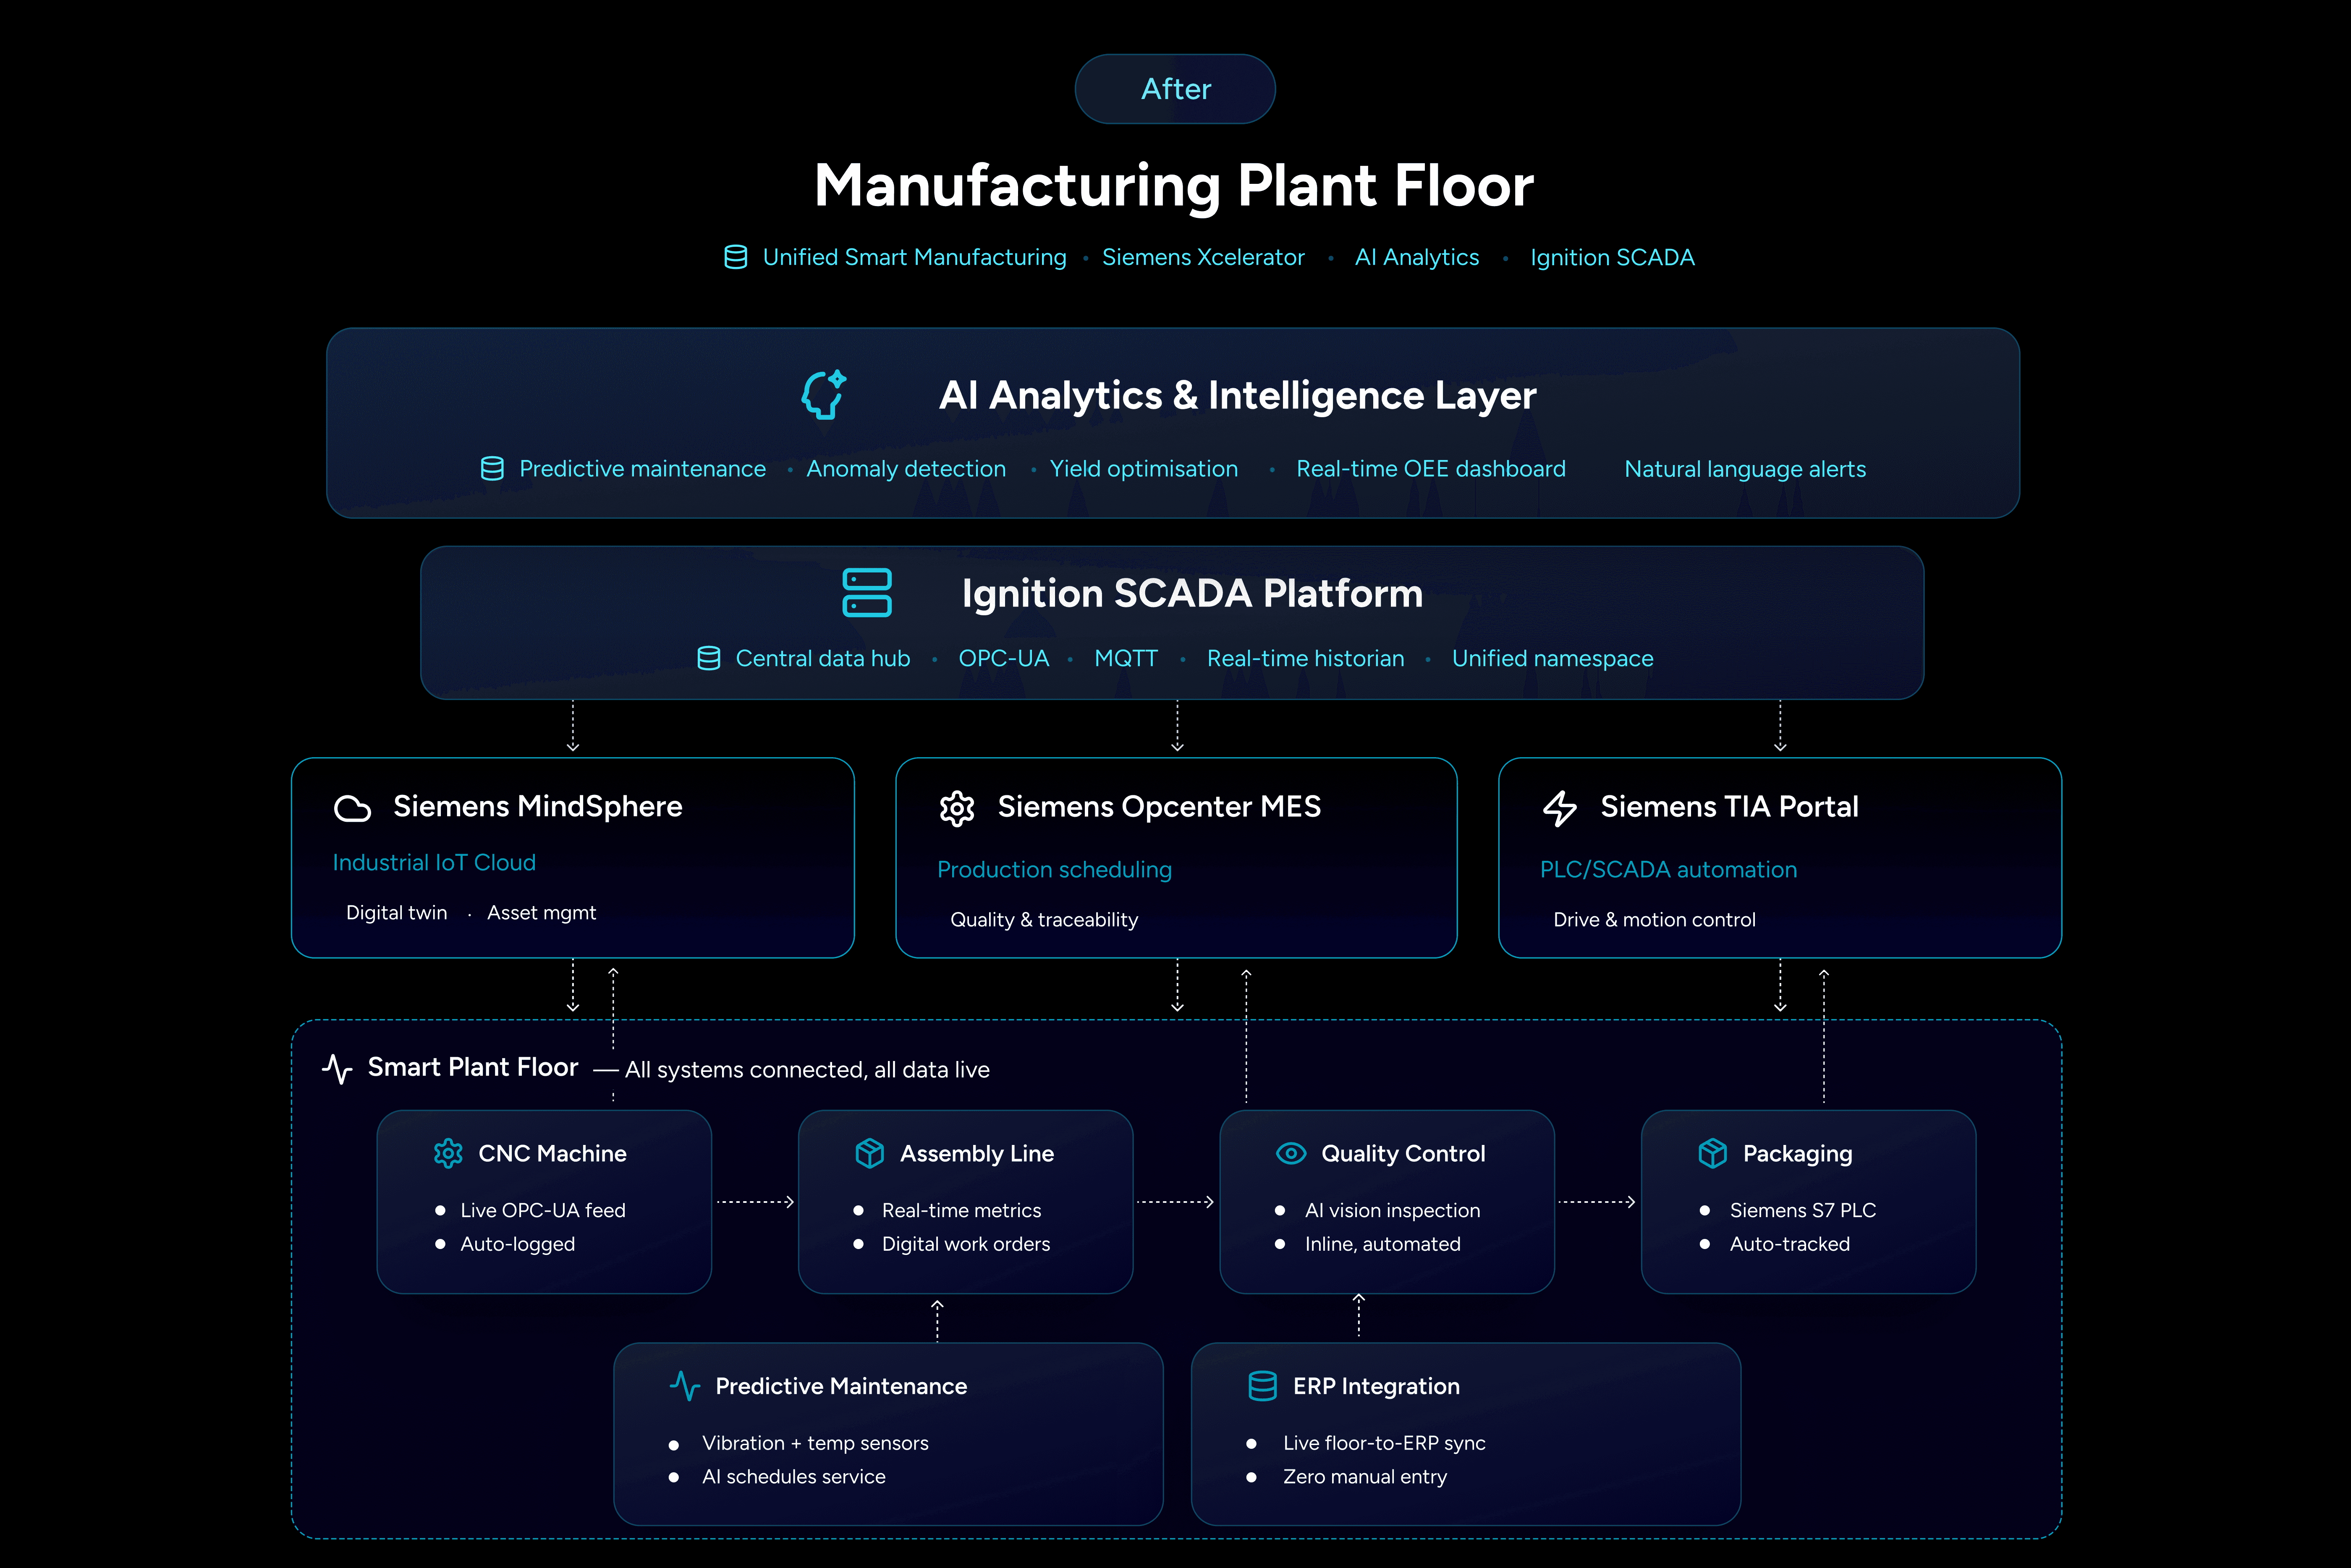Click the Real-time metrics bullet
Viewport: 2351px width, 1568px height.
[961, 1210]
